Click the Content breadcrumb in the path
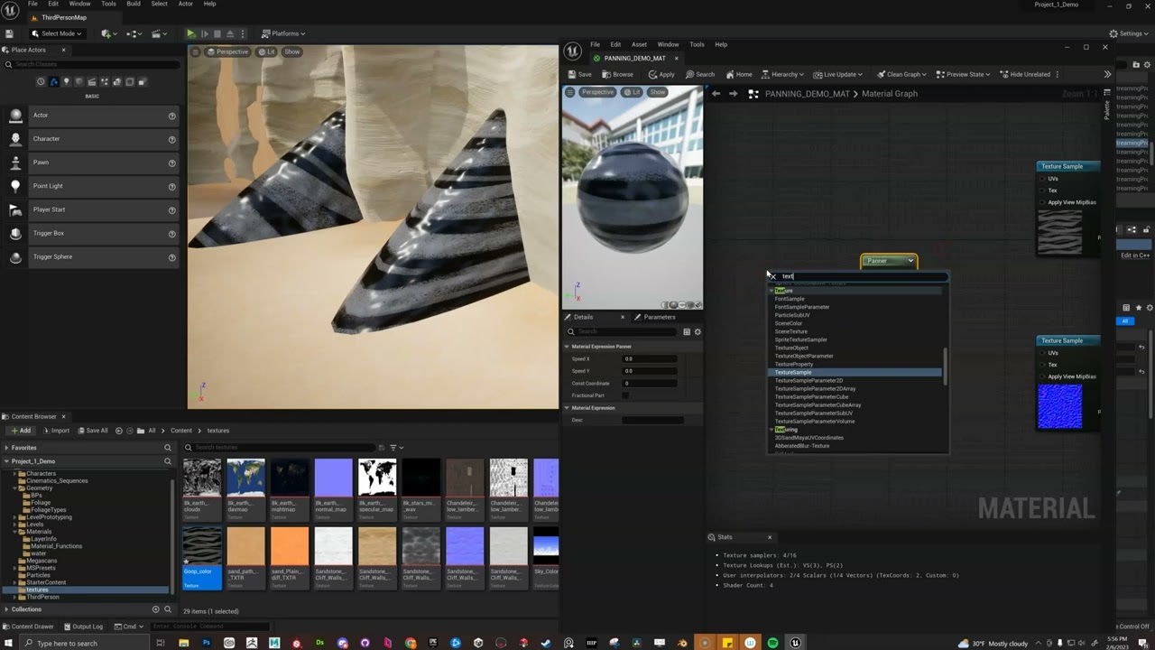This screenshot has height=650, width=1155. click(181, 431)
